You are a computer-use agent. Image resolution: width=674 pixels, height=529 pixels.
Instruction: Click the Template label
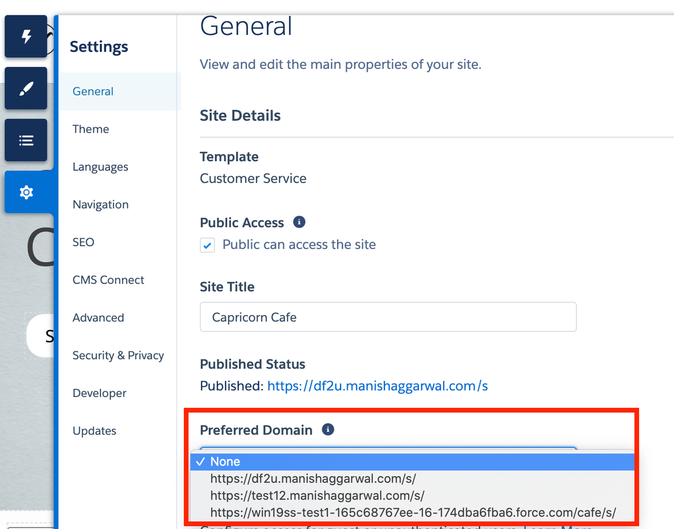(229, 157)
